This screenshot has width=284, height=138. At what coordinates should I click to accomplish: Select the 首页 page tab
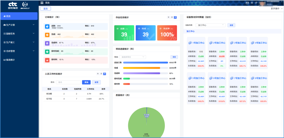click(45, 8)
